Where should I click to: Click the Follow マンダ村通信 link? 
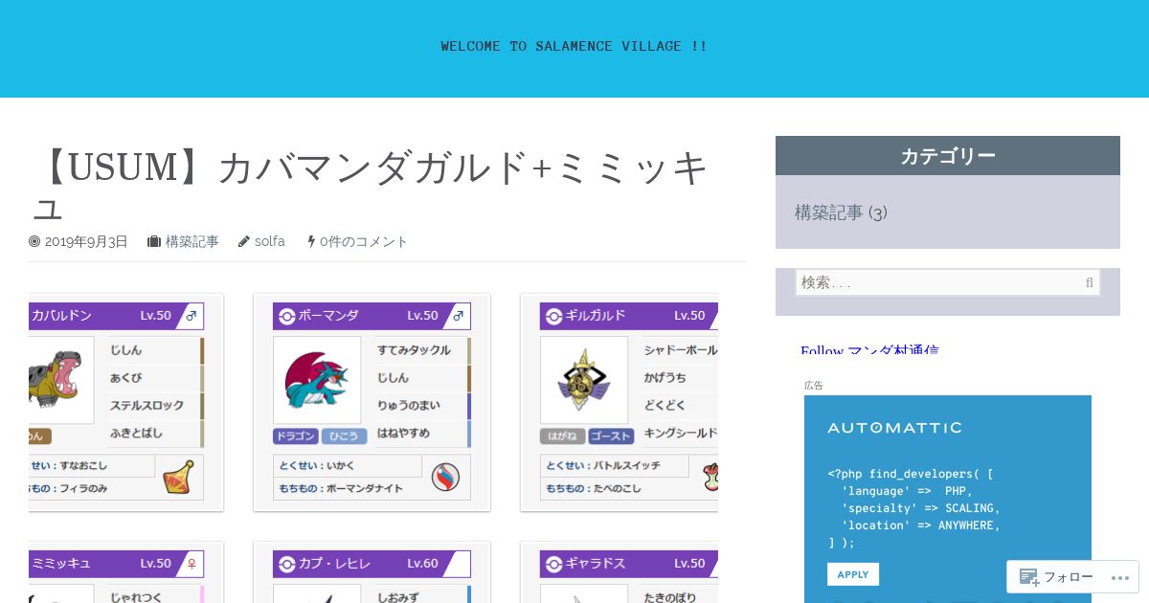[x=869, y=348]
